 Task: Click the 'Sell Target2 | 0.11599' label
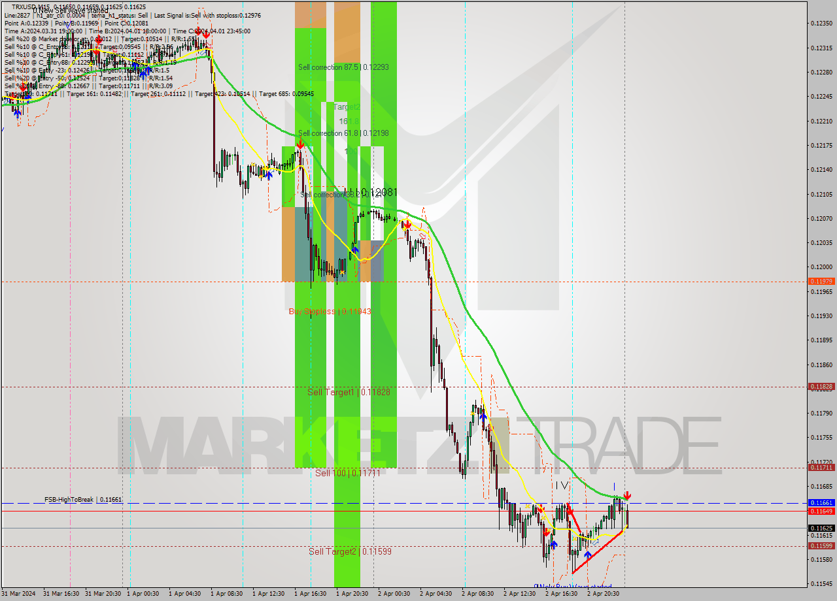point(350,551)
